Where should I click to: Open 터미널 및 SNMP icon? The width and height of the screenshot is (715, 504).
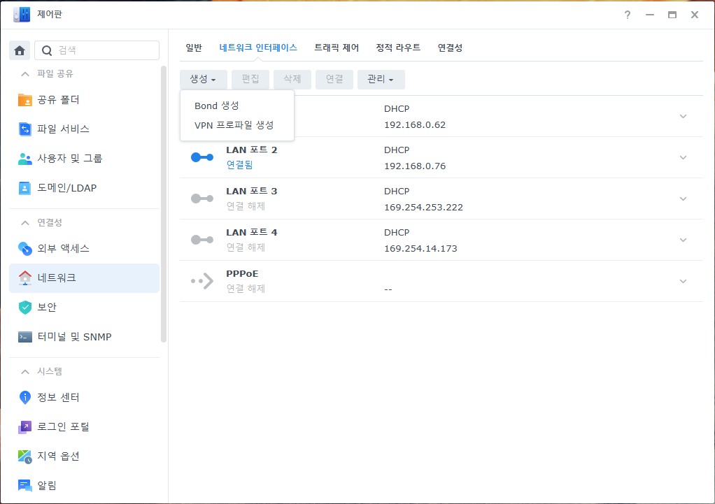click(24, 337)
